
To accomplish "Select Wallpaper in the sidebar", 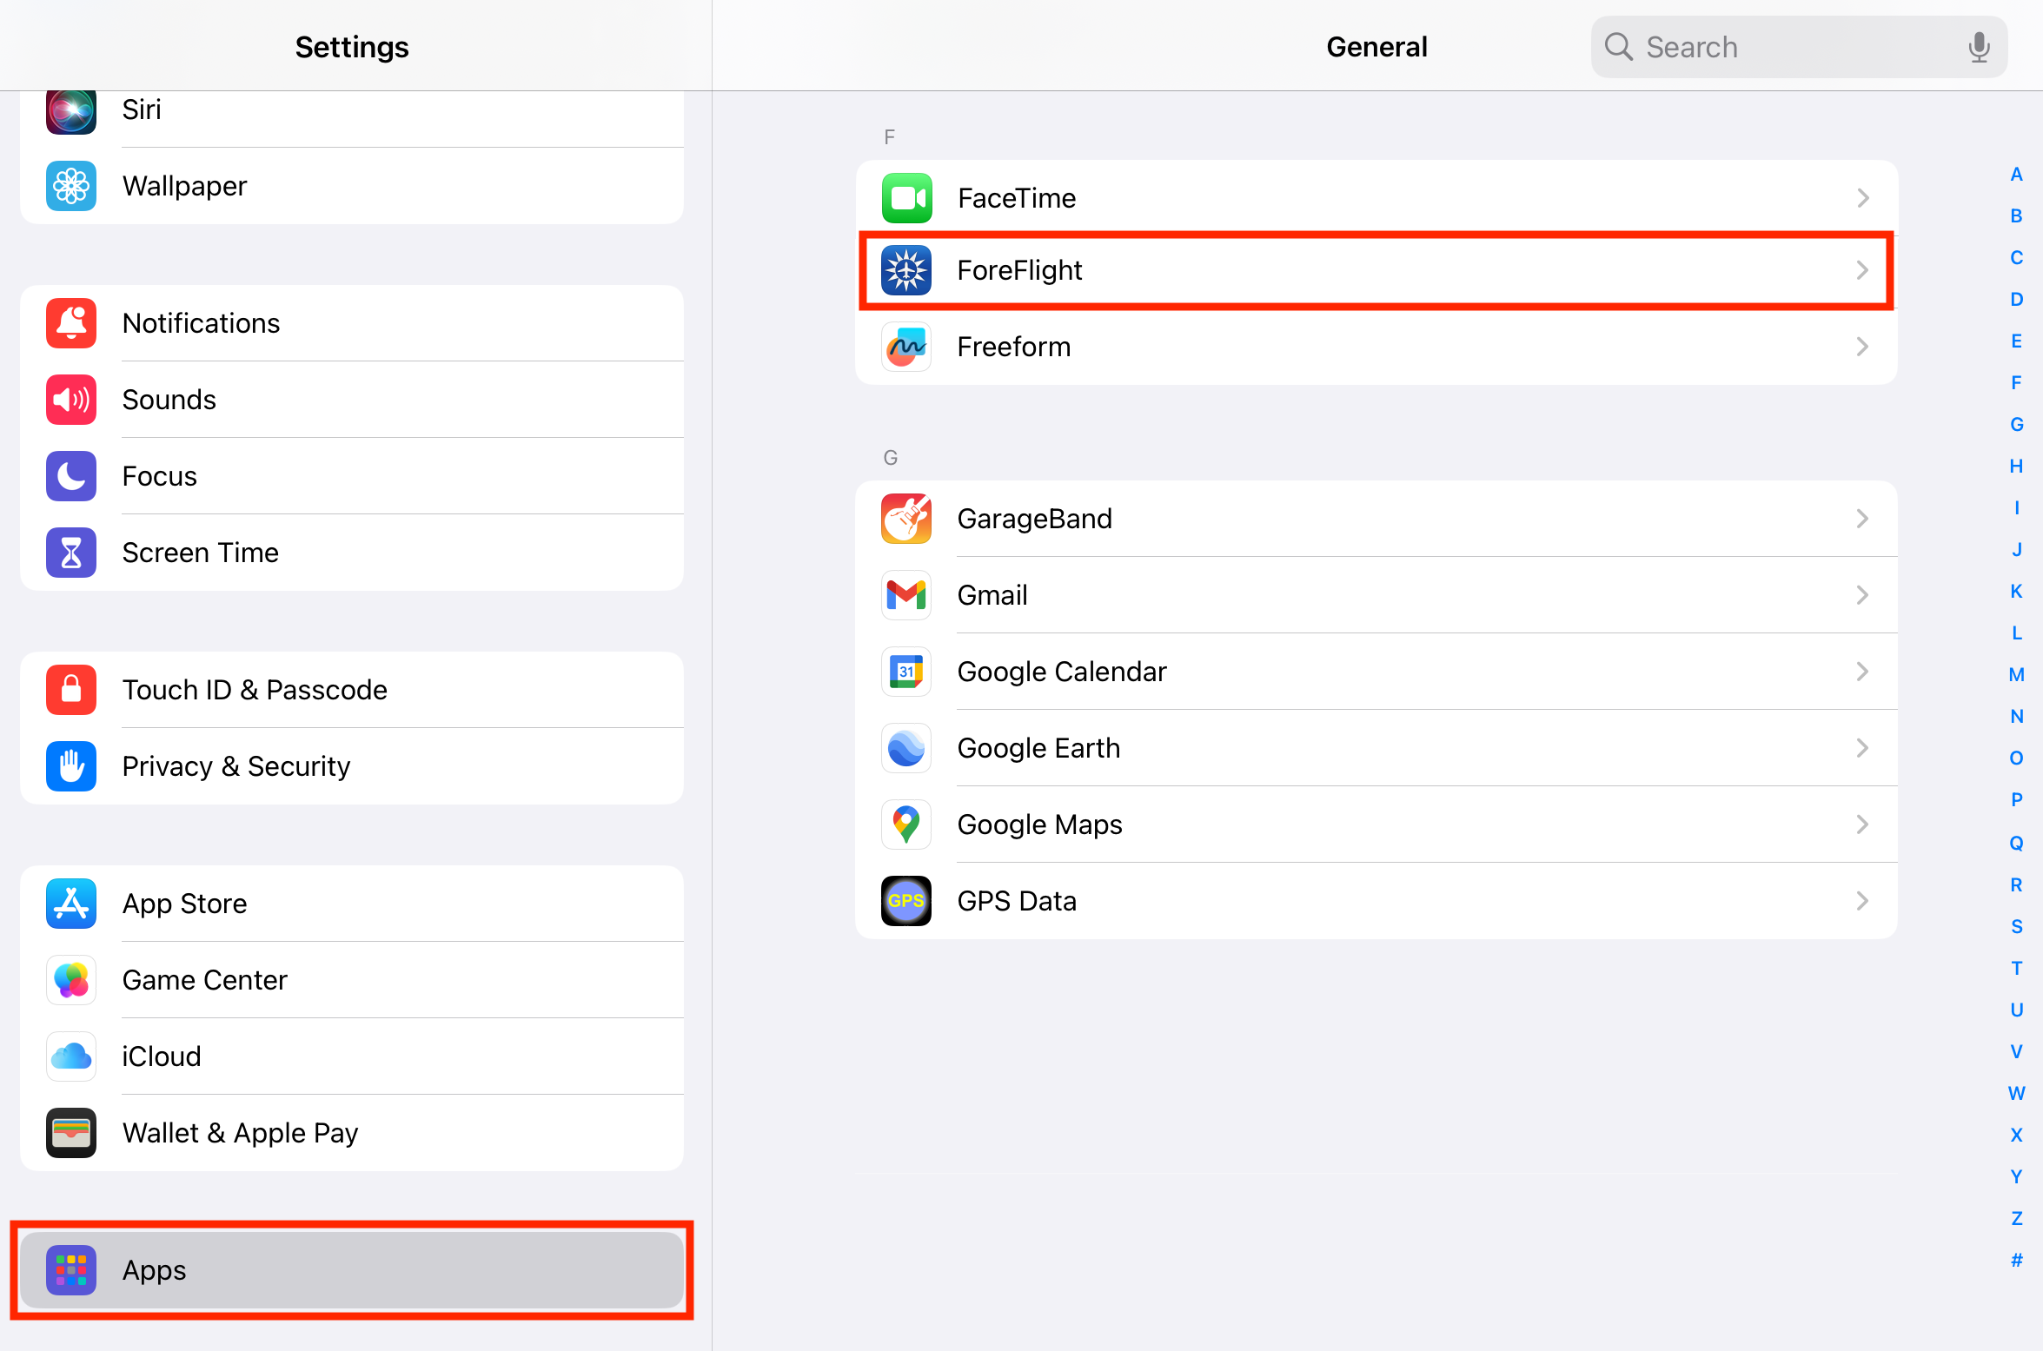I will pyautogui.click(x=352, y=186).
